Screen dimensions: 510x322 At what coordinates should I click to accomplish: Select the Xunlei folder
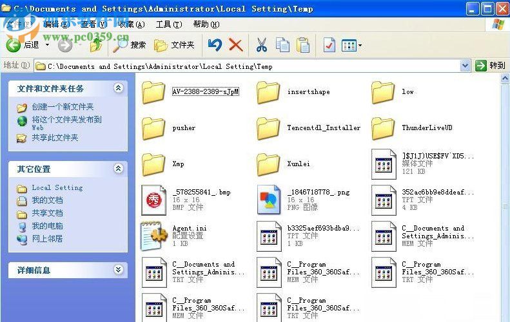pyautogui.click(x=283, y=164)
